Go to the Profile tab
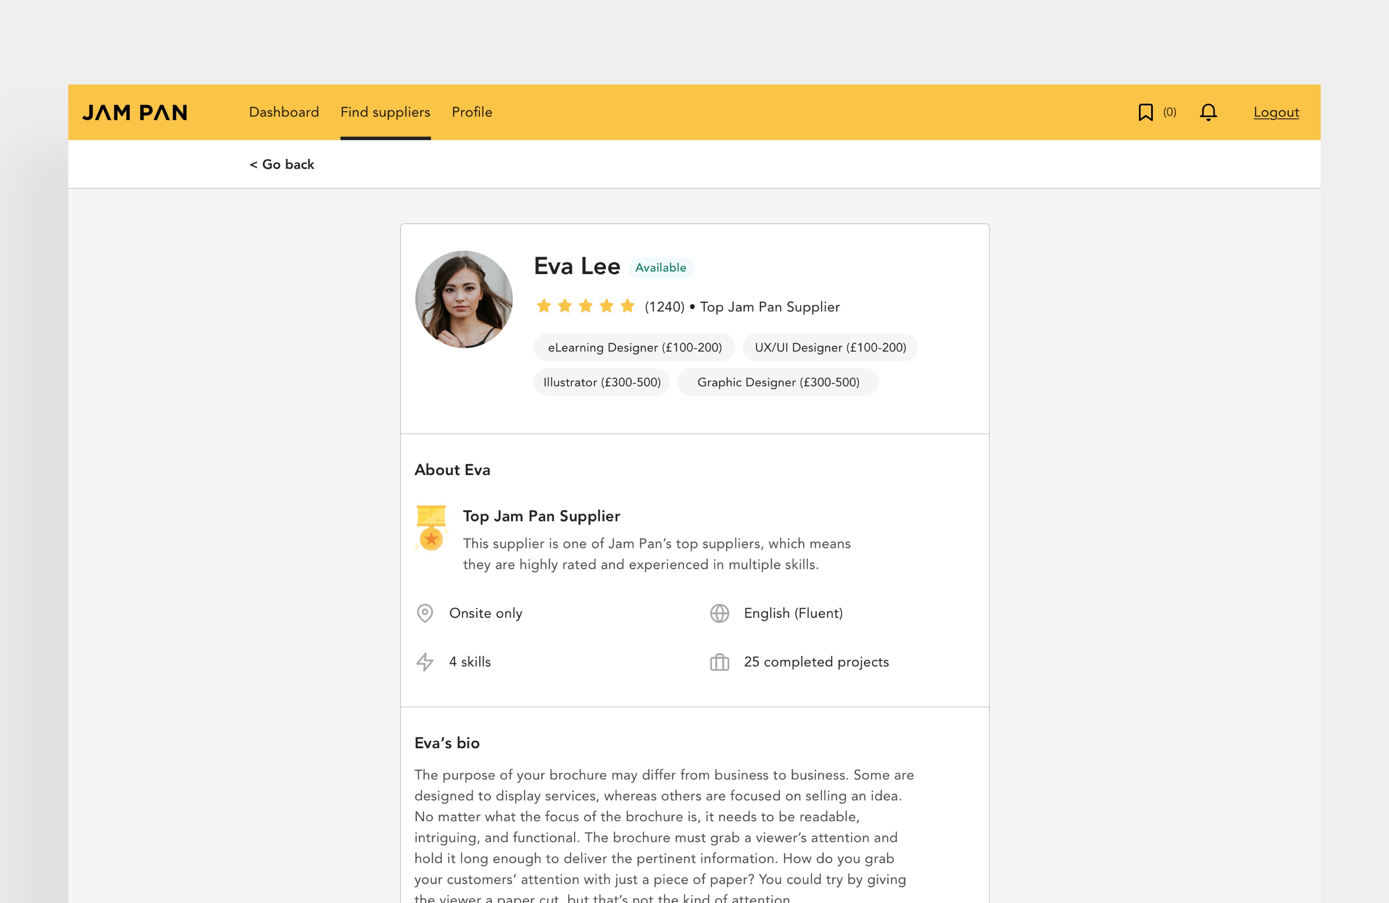The height and width of the screenshot is (903, 1389). [x=471, y=112]
